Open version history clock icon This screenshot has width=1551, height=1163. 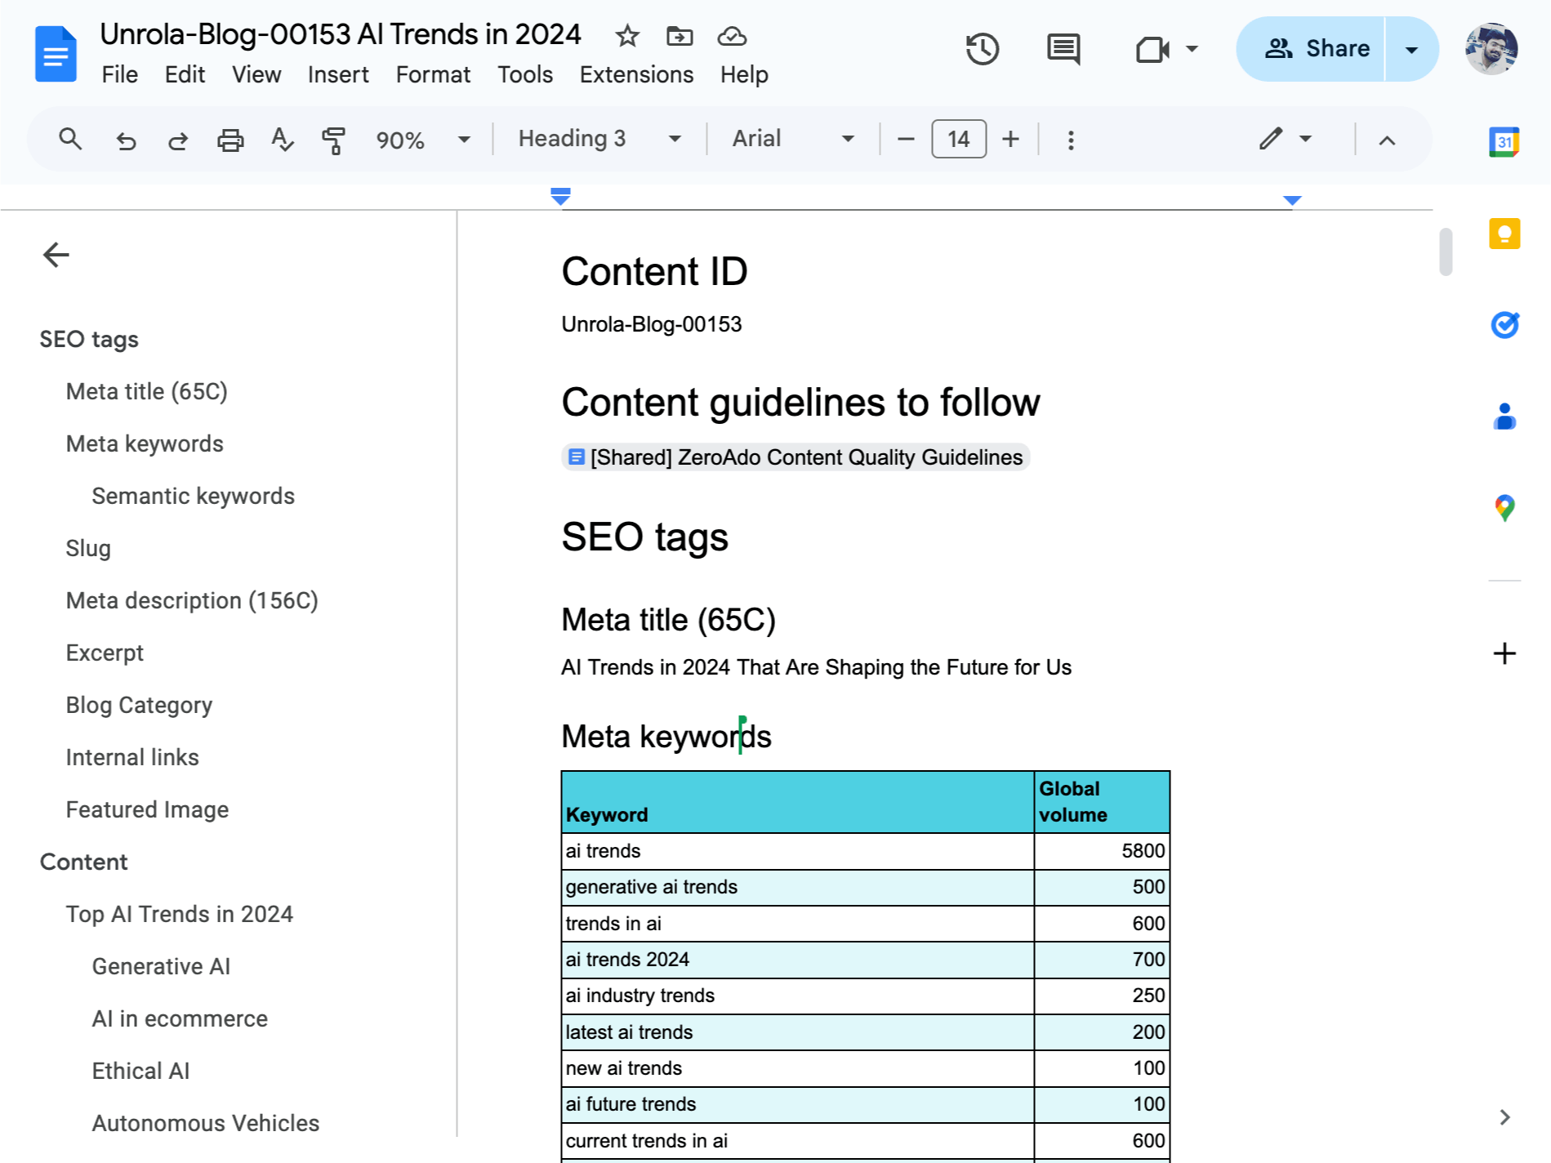click(982, 49)
